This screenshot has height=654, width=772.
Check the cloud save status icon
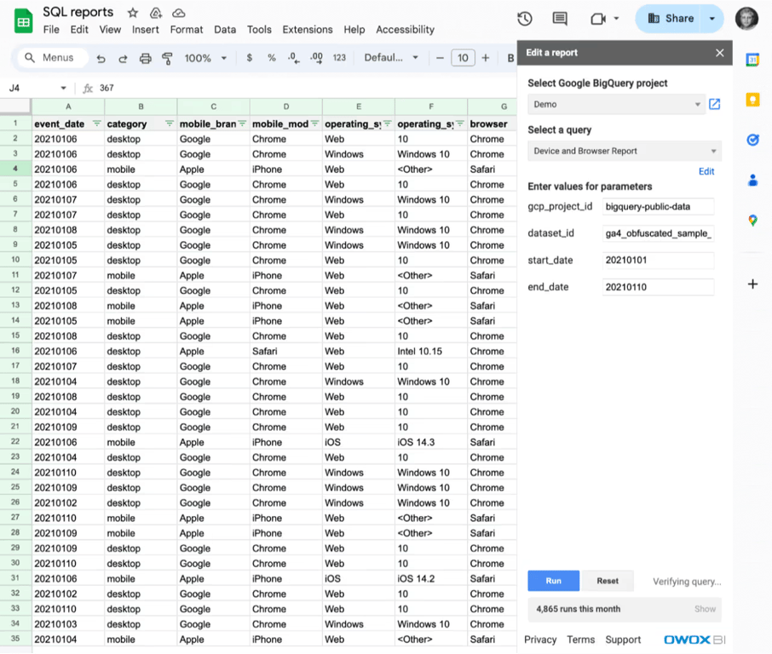[x=179, y=13]
